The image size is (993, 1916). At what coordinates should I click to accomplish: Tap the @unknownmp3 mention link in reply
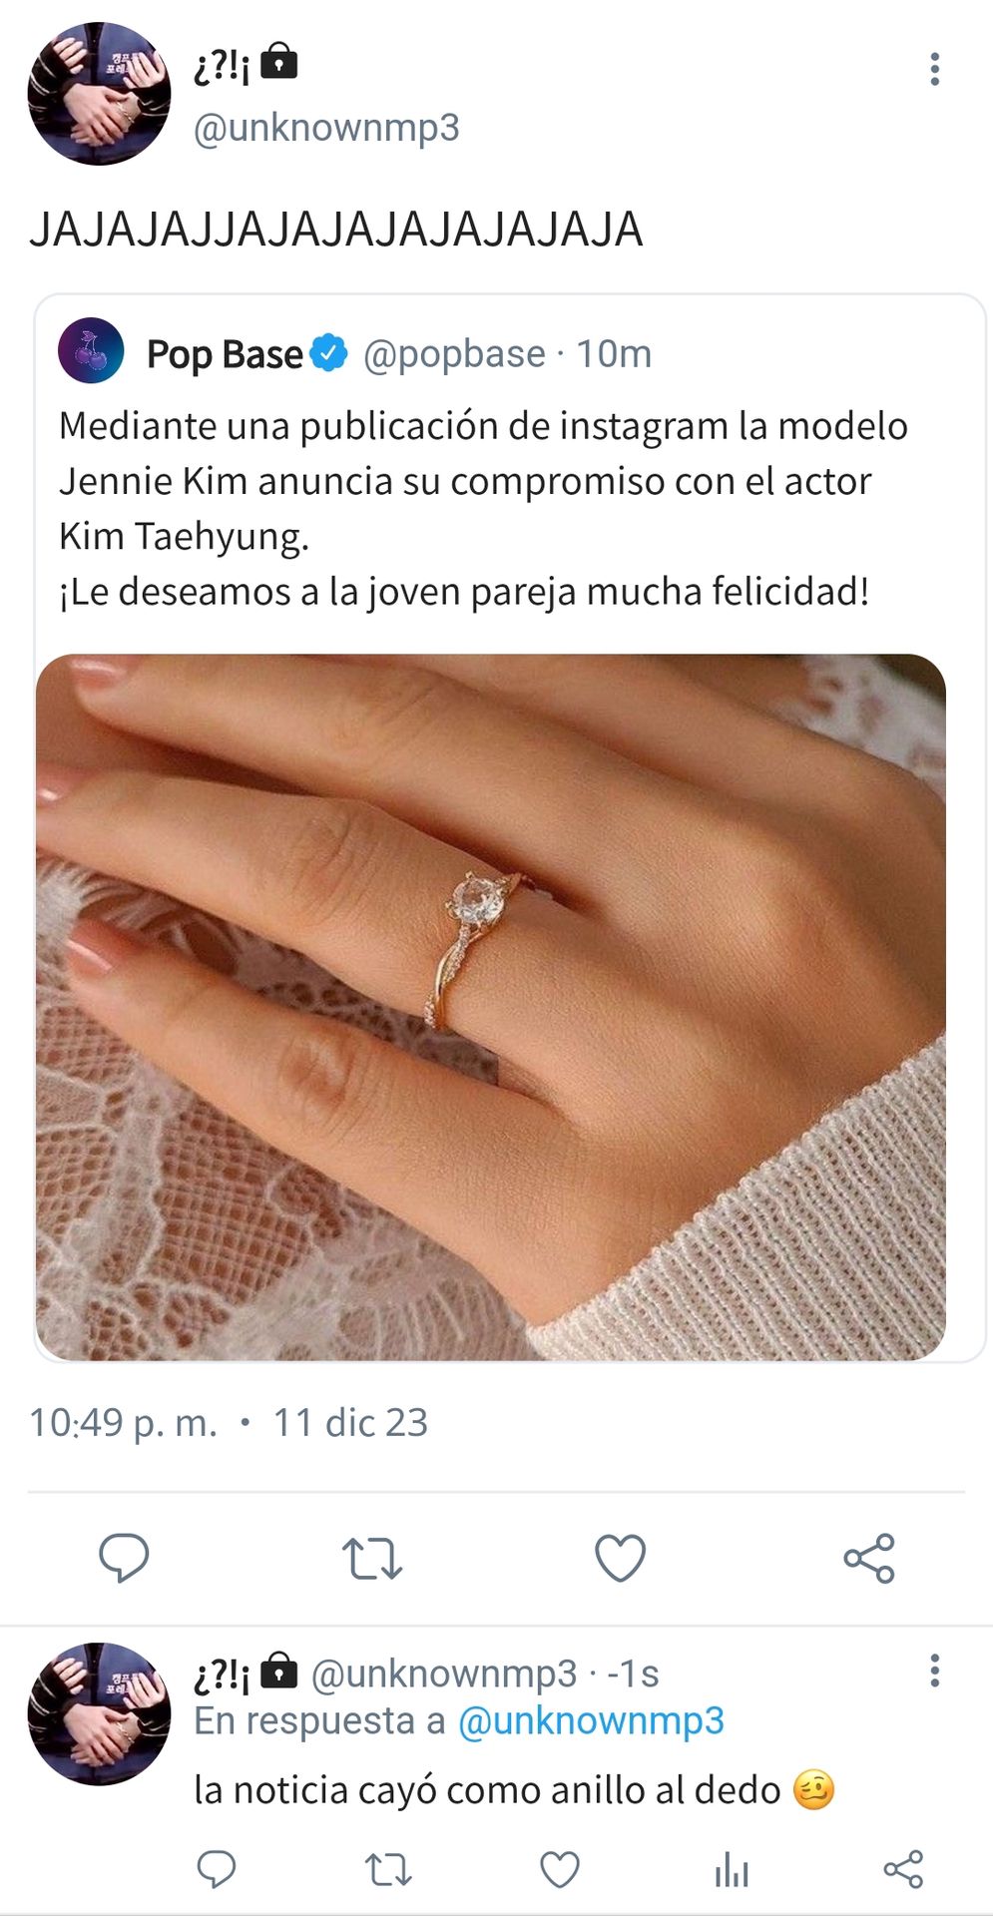pyautogui.click(x=591, y=1721)
